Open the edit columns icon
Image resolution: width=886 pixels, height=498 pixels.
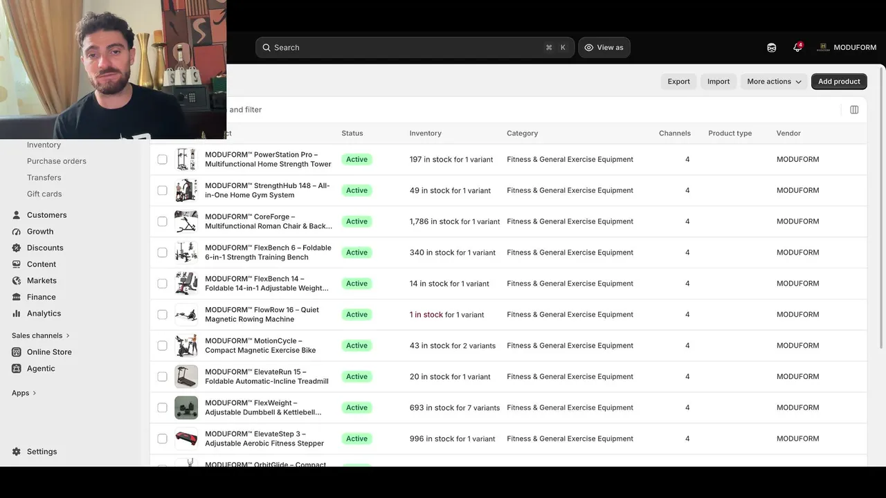854,109
